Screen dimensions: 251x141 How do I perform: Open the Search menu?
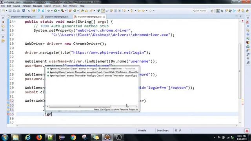tap(47, 6)
